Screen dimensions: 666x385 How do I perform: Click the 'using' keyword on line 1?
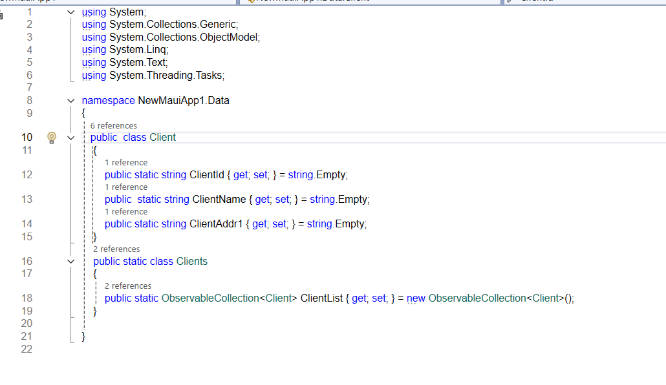94,12
